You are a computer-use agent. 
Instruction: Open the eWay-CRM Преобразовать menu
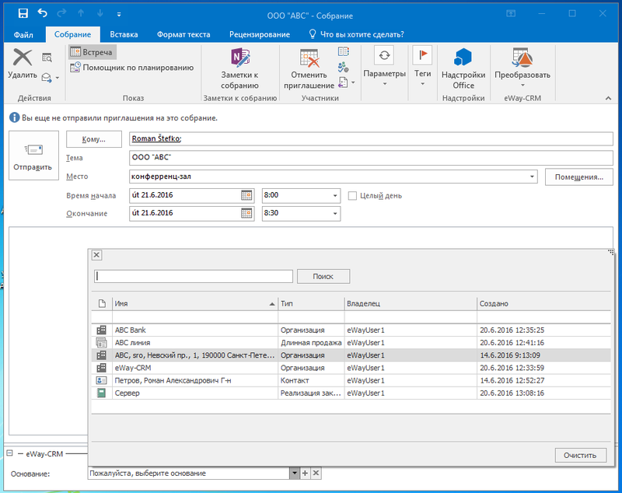click(522, 68)
